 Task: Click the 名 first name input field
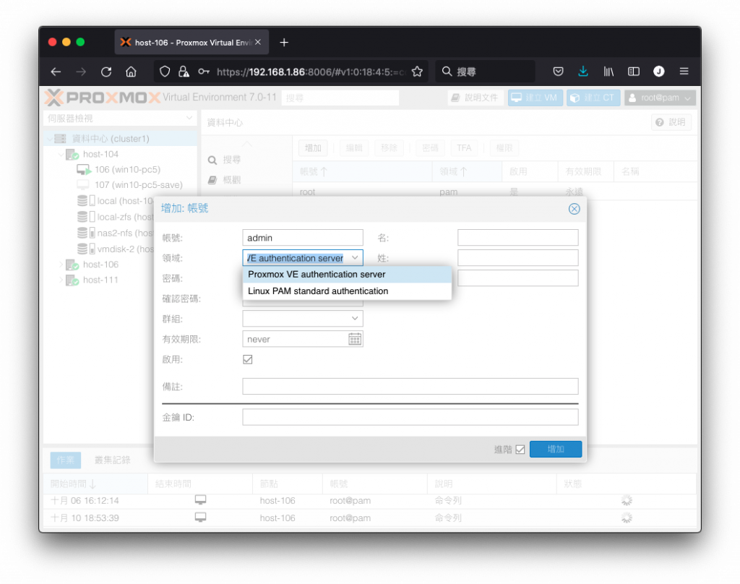click(517, 238)
